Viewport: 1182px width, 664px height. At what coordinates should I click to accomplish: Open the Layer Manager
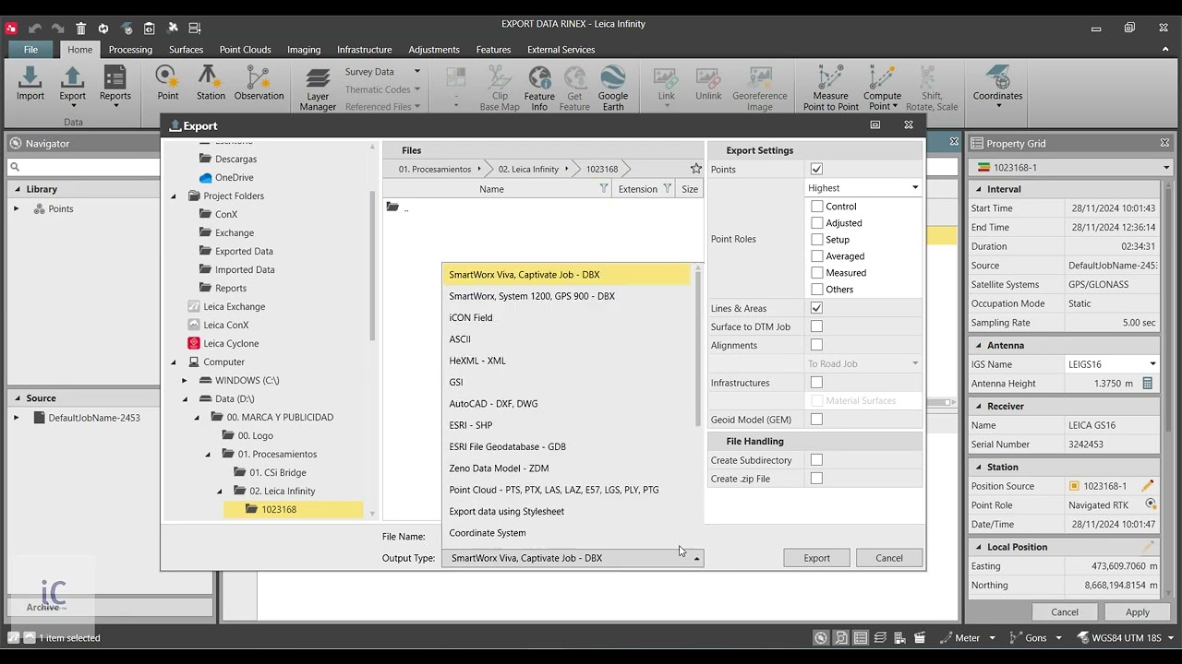[x=318, y=89]
